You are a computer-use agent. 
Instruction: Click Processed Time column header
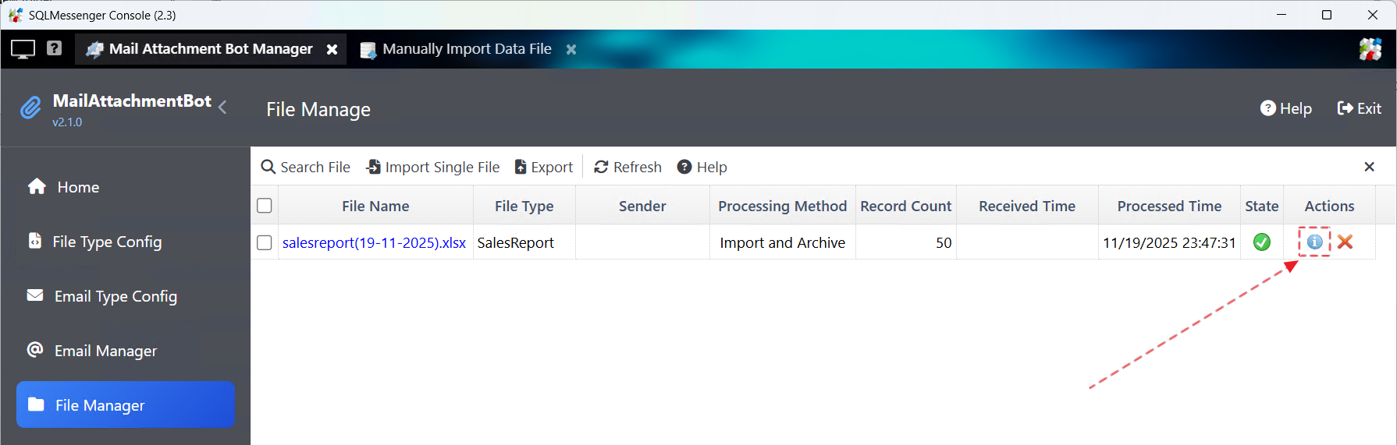[1169, 206]
